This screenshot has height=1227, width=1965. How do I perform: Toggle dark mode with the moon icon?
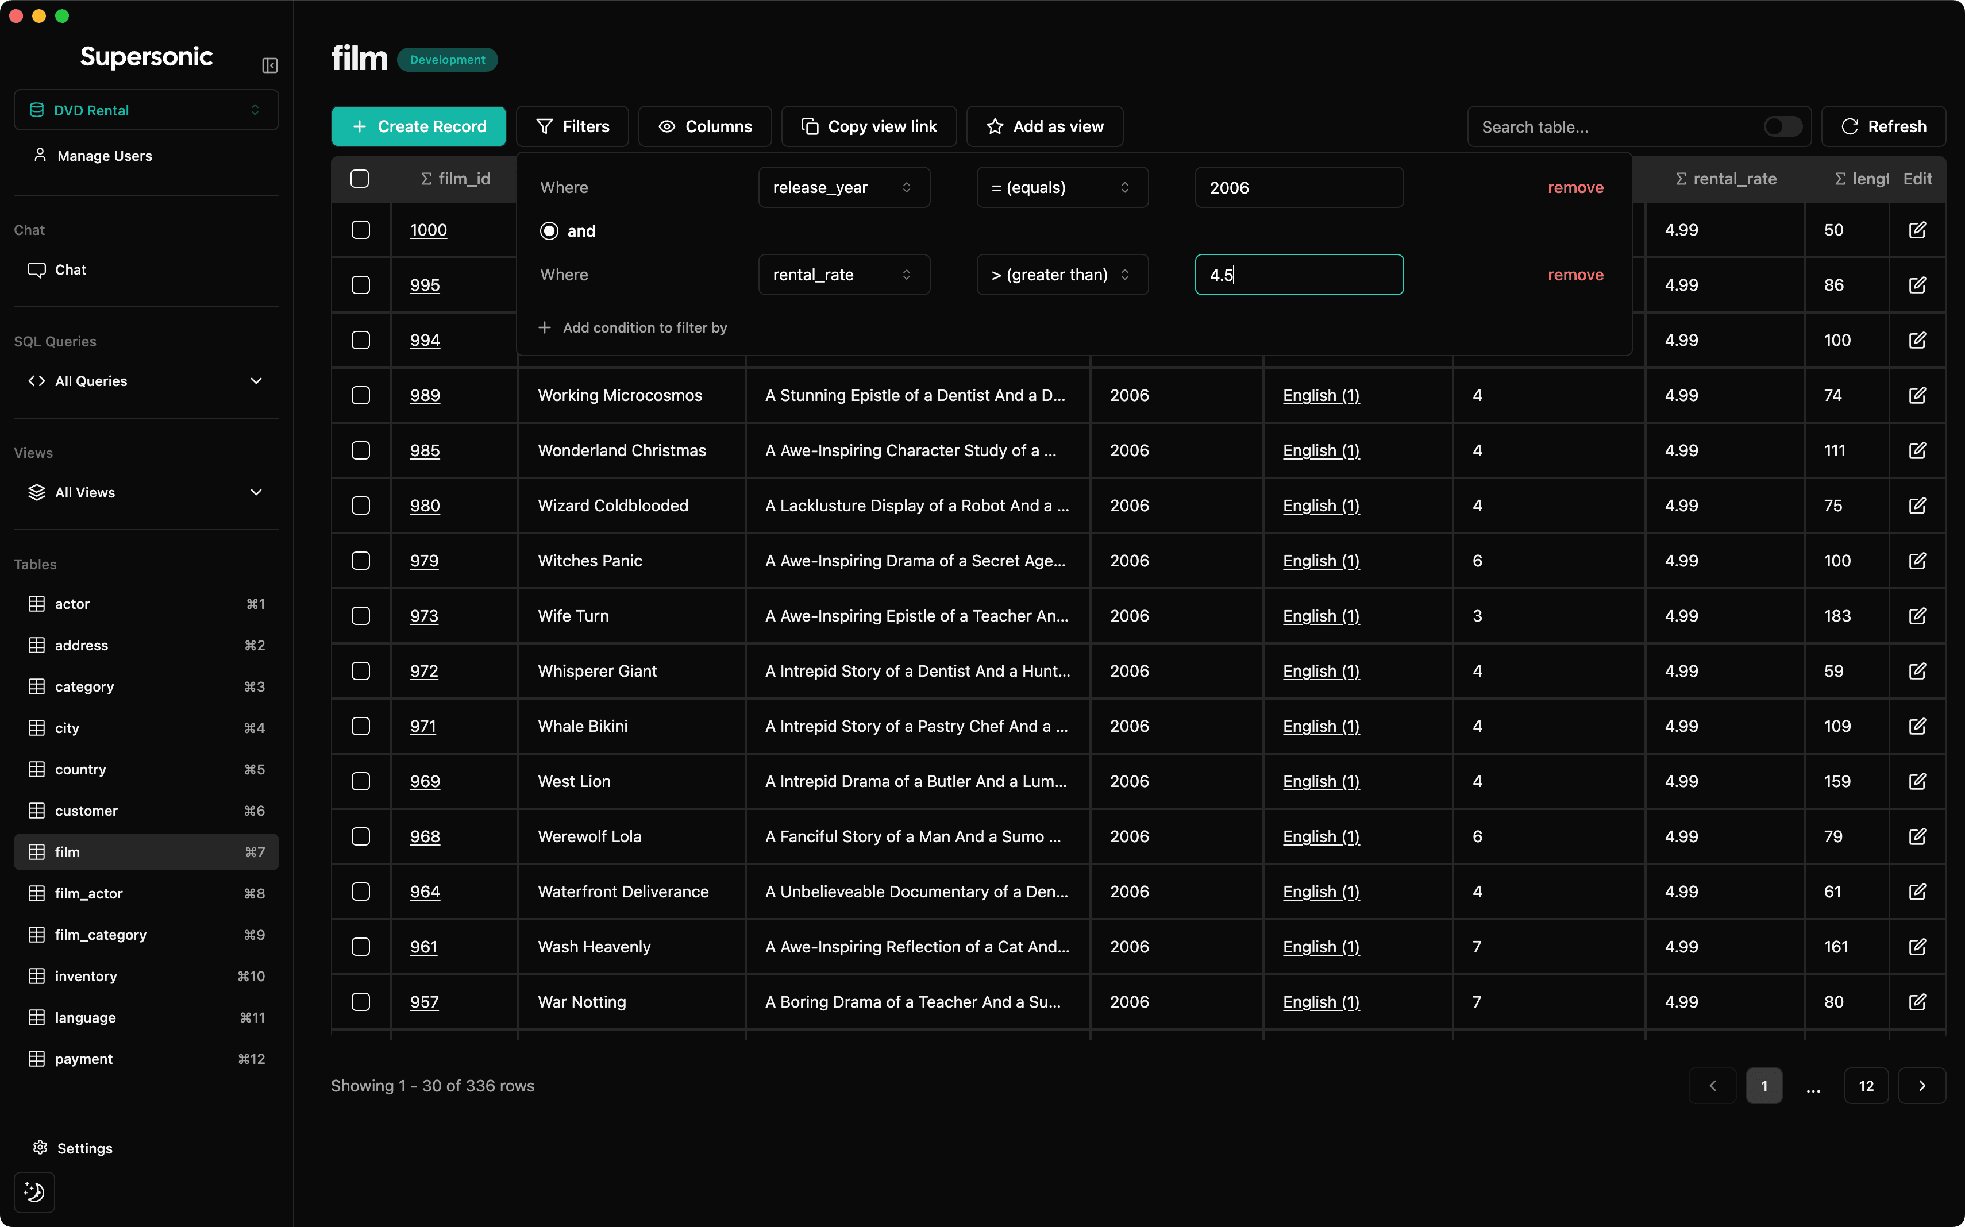[34, 1191]
